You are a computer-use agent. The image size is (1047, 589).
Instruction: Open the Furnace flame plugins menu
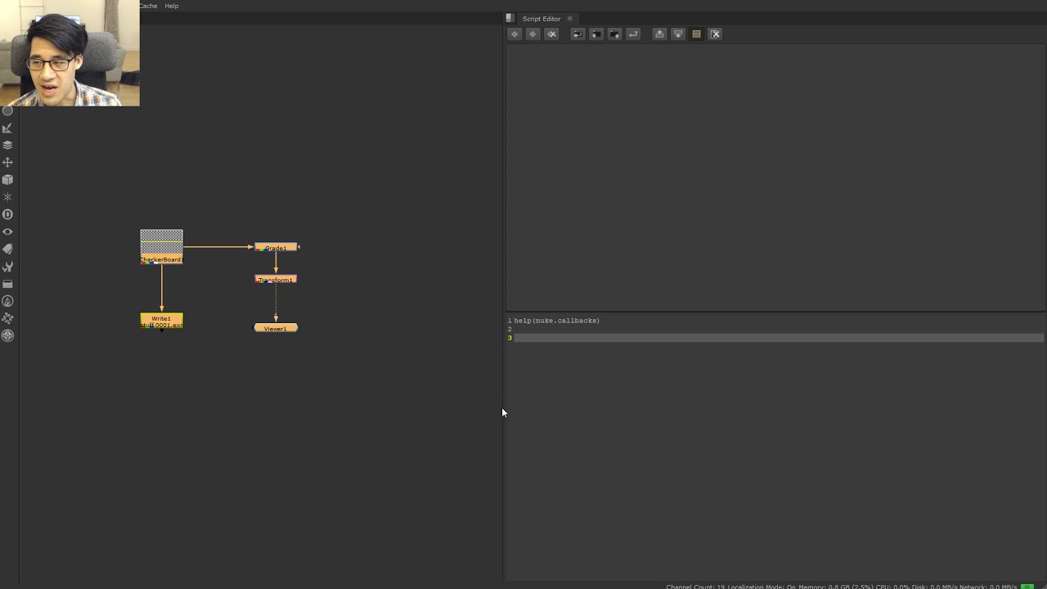7,301
